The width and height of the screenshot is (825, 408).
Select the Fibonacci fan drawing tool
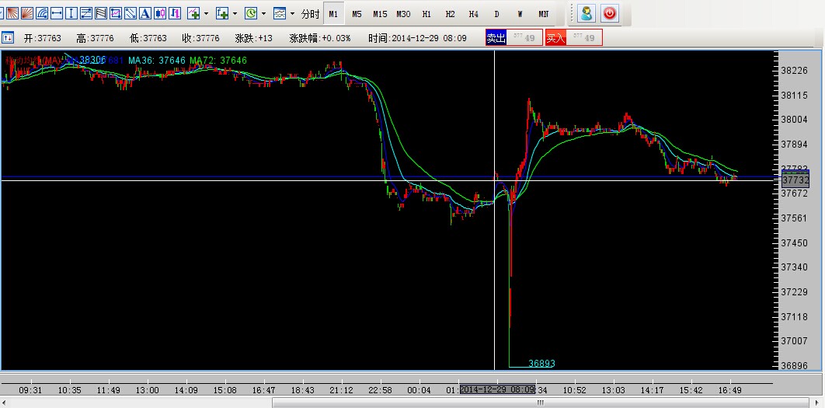point(27,13)
